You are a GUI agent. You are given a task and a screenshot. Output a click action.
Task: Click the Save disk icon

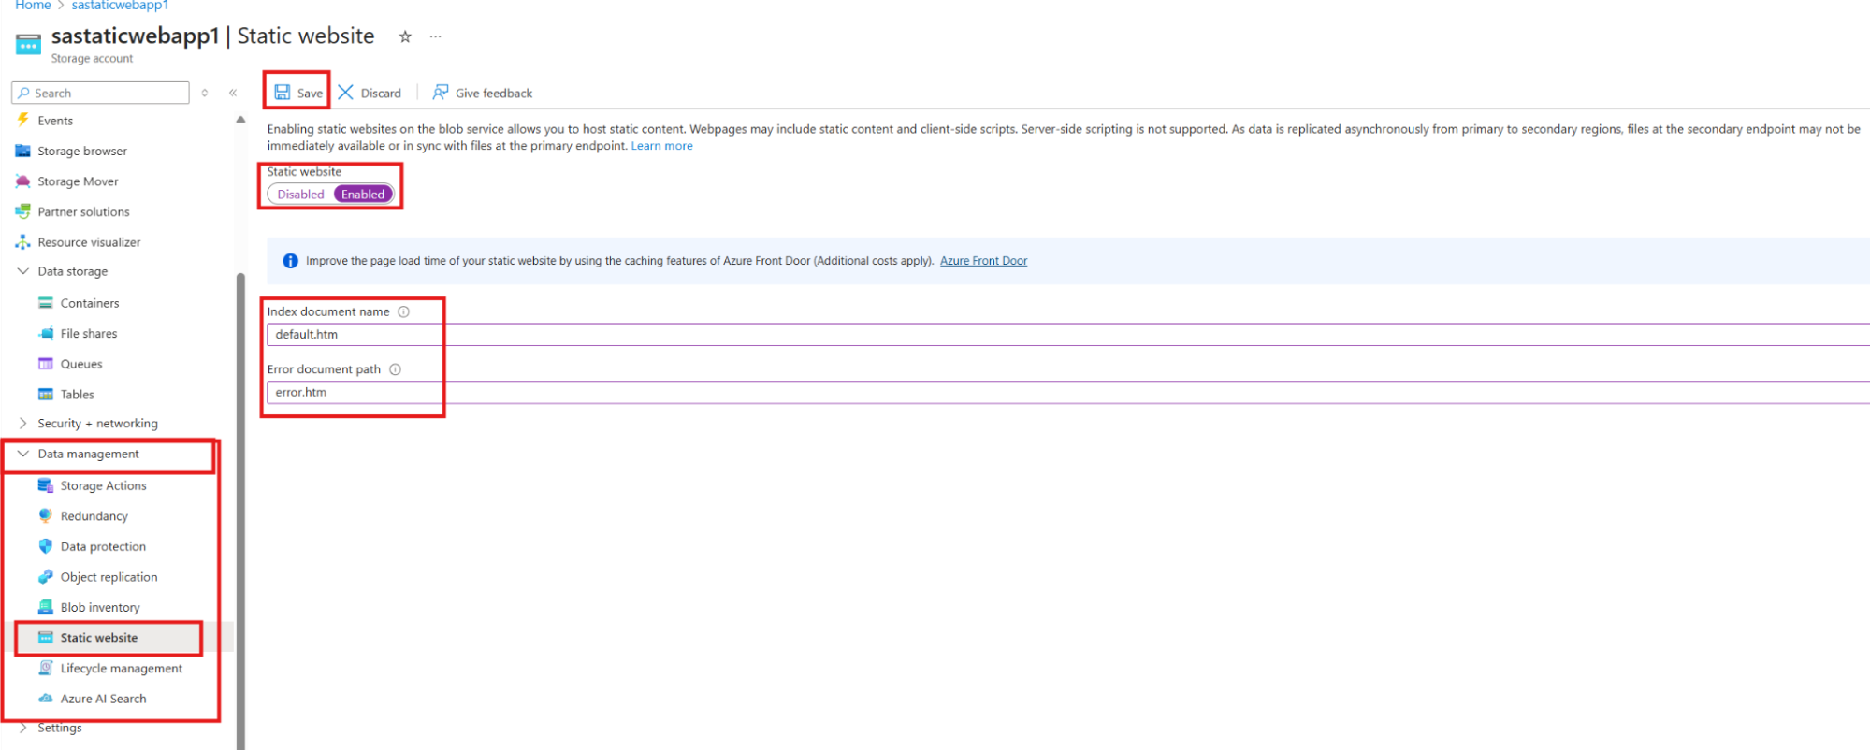tap(282, 93)
